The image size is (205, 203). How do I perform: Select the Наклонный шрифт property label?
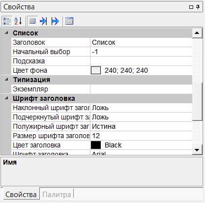[51, 108]
